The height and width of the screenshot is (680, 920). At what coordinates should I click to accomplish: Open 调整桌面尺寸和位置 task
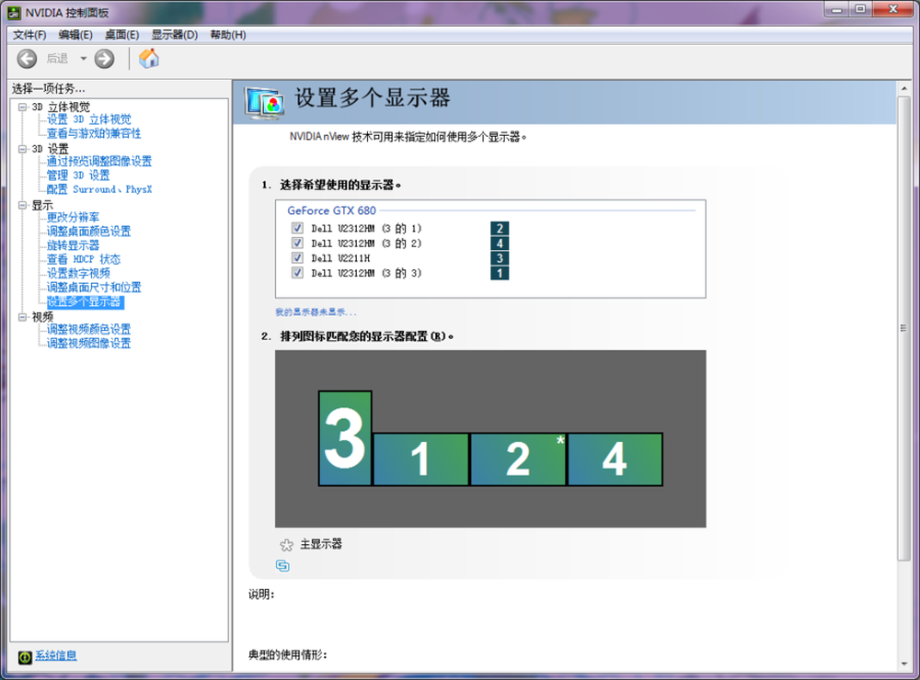click(x=94, y=288)
